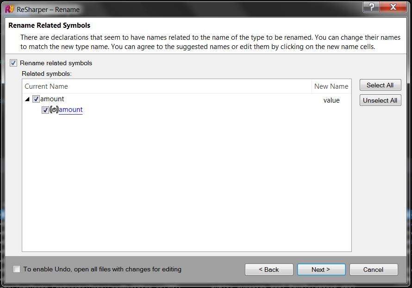Toggle the child amount parameter checkbox
Screen dimensions: 412x288
[45, 110]
